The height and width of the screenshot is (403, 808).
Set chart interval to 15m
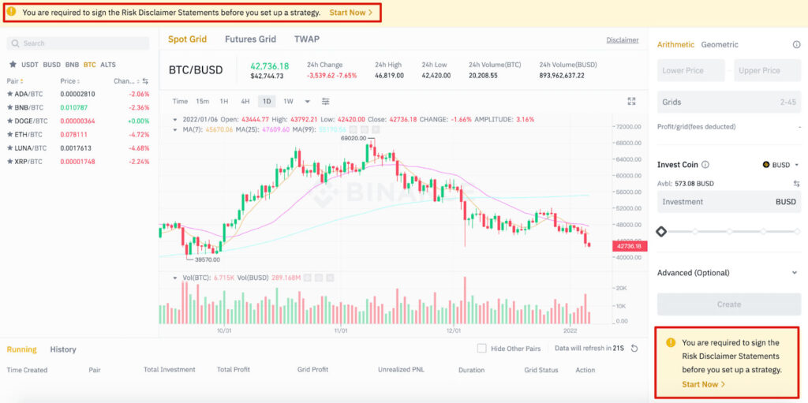(x=203, y=101)
